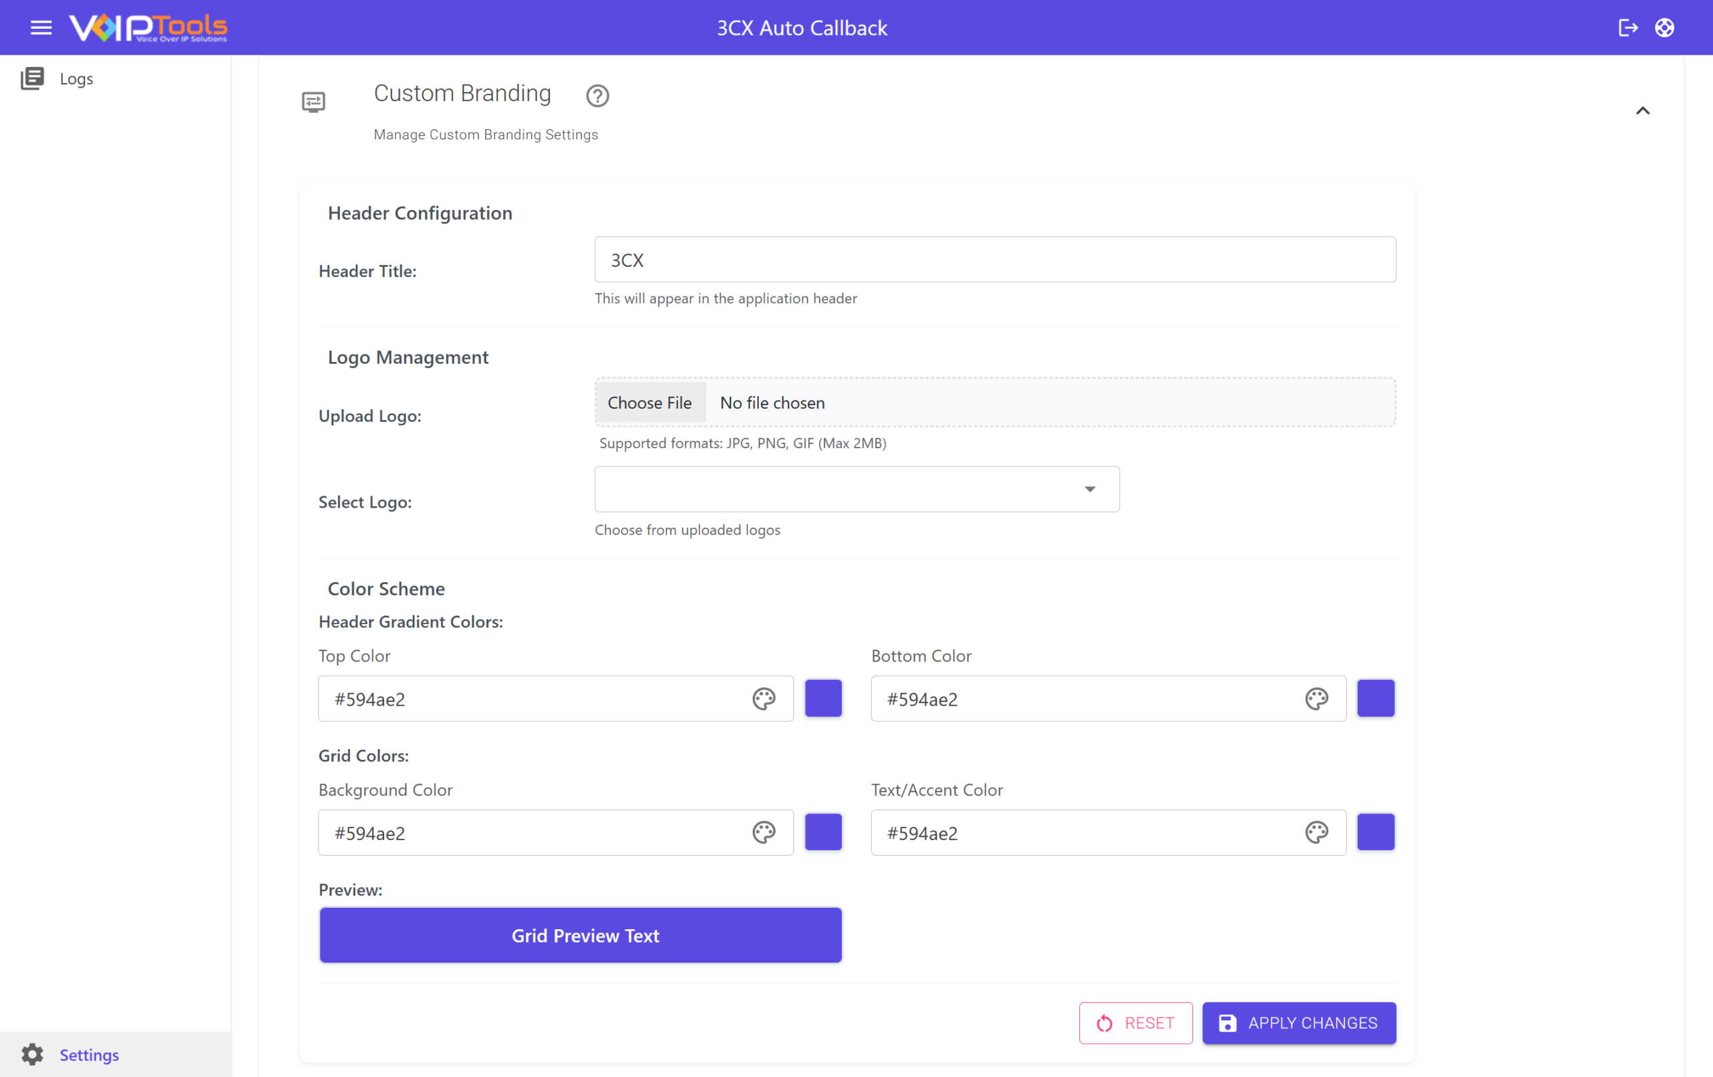
Task: Open the support lifebuoy icon
Action: (x=1665, y=27)
